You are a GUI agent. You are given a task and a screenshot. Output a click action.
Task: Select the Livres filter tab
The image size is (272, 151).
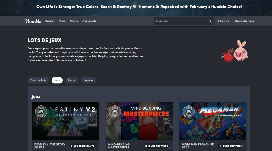(72, 80)
